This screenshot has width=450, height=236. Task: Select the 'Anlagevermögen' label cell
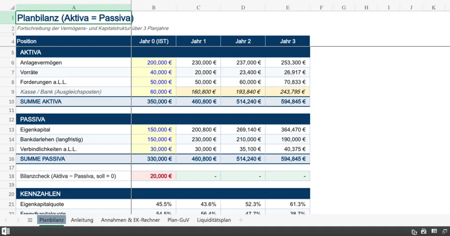[74, 63]
